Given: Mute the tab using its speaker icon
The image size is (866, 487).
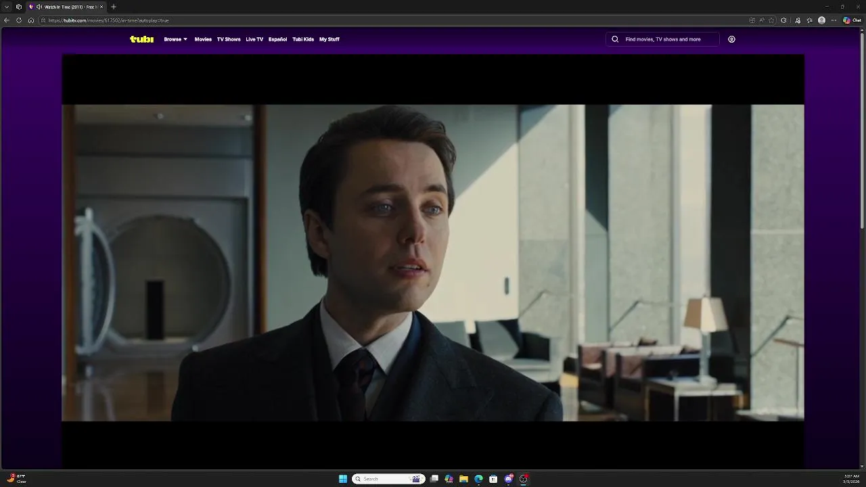Looking at the screenshot, I should (39, 7).
